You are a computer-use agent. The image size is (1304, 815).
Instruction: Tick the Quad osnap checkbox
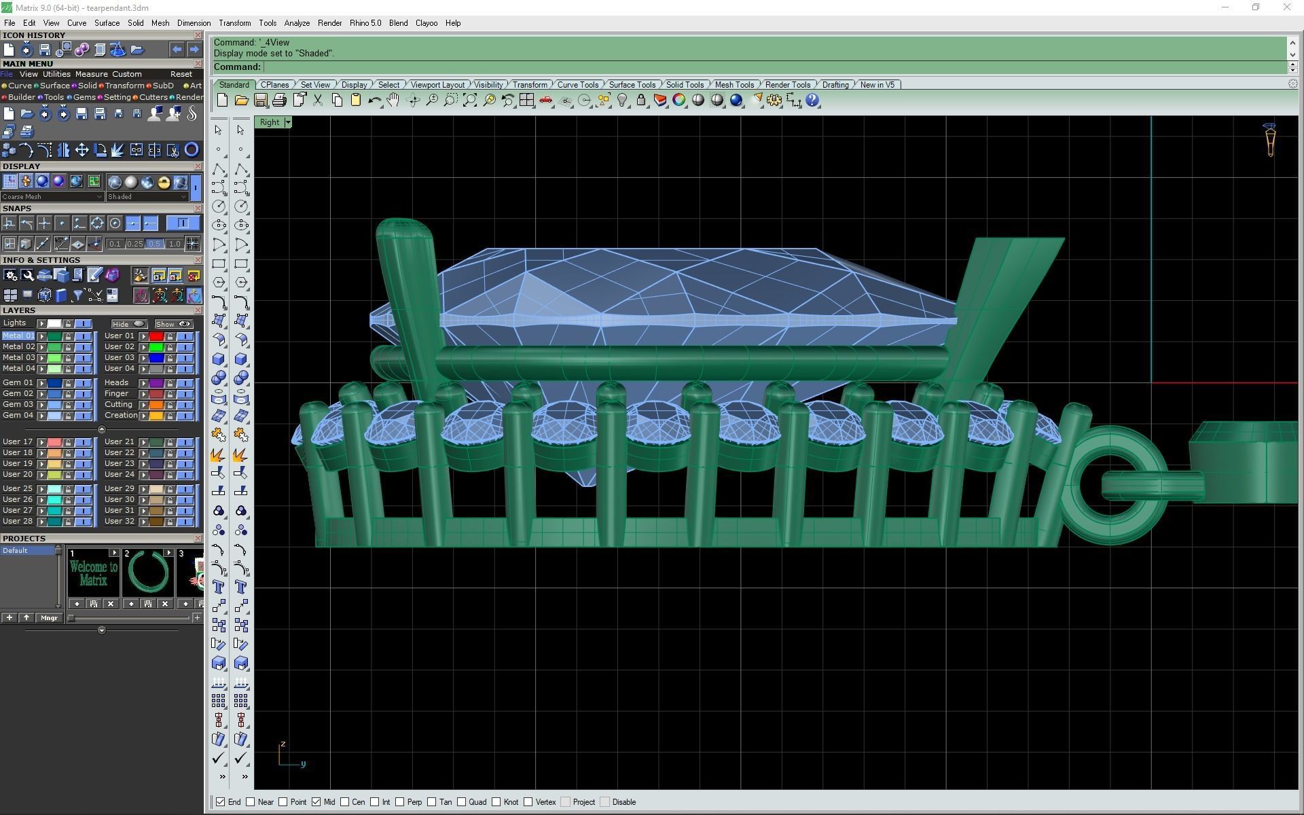(x=462, y=802)
